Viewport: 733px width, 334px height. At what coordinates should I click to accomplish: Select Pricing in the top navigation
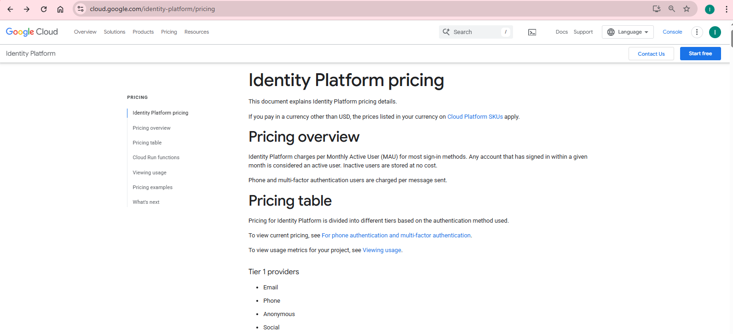pos(169,32)
